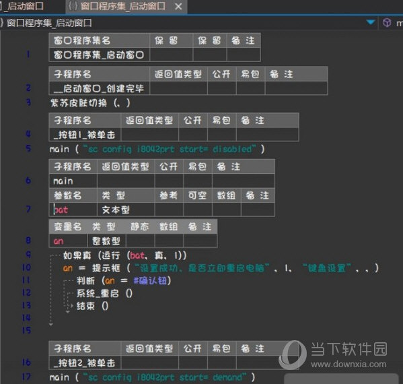Click the 可空 cell for parameter bat
The height and width of the screenshot is (384, 403).
[198, 210]
